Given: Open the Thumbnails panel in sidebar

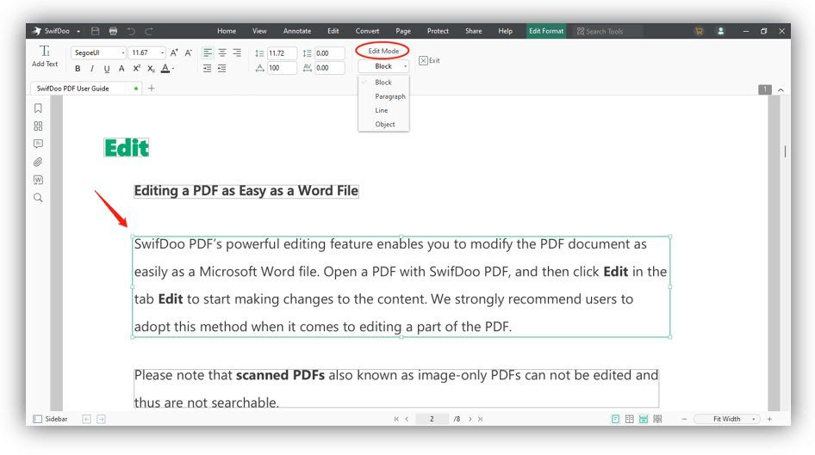Looking at the screenshot, I should tap(38, 126).
